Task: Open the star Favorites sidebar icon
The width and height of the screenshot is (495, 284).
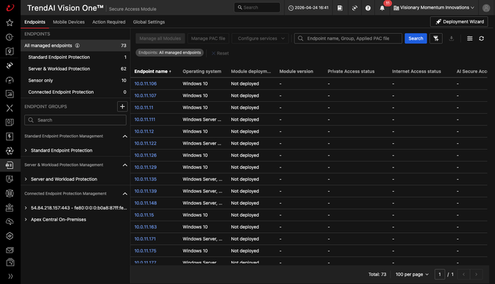Action: [x=10, y=23]
